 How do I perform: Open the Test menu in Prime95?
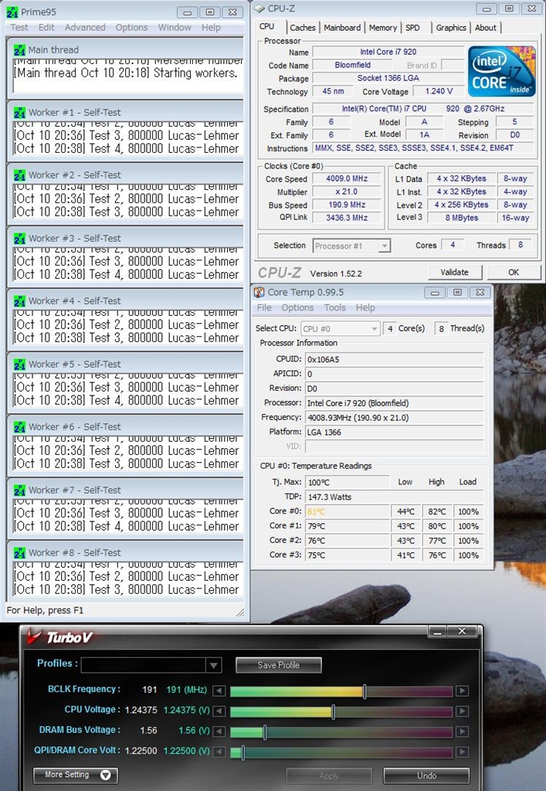pos(19,27)
